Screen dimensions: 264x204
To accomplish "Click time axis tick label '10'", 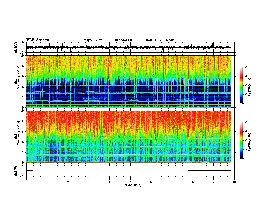I will [234, 182].
